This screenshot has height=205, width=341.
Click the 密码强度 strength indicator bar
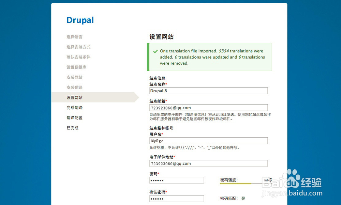click(246, 184)
